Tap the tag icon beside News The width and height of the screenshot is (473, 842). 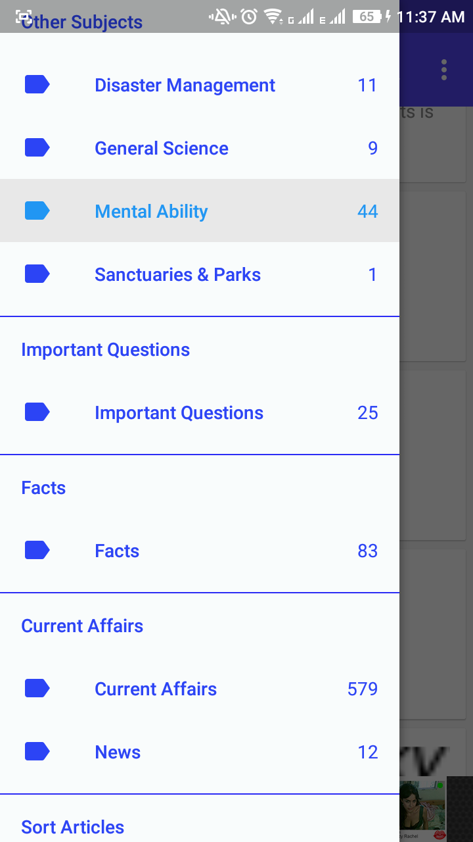37,751
